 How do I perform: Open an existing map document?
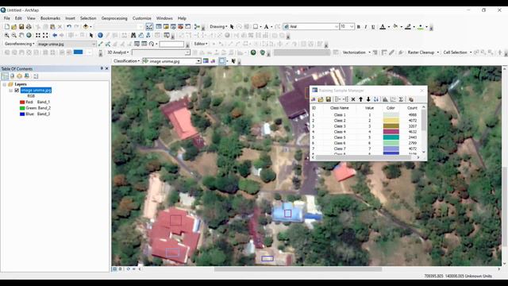click(x=14, y=26)
